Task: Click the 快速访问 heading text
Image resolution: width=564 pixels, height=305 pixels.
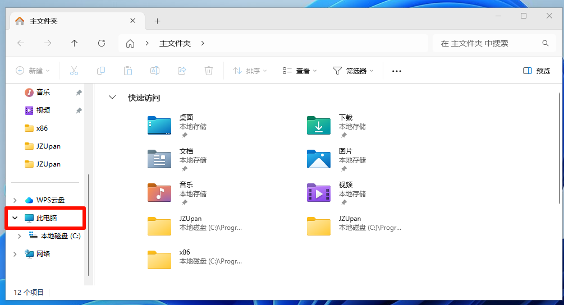Action: click(144, 98)
